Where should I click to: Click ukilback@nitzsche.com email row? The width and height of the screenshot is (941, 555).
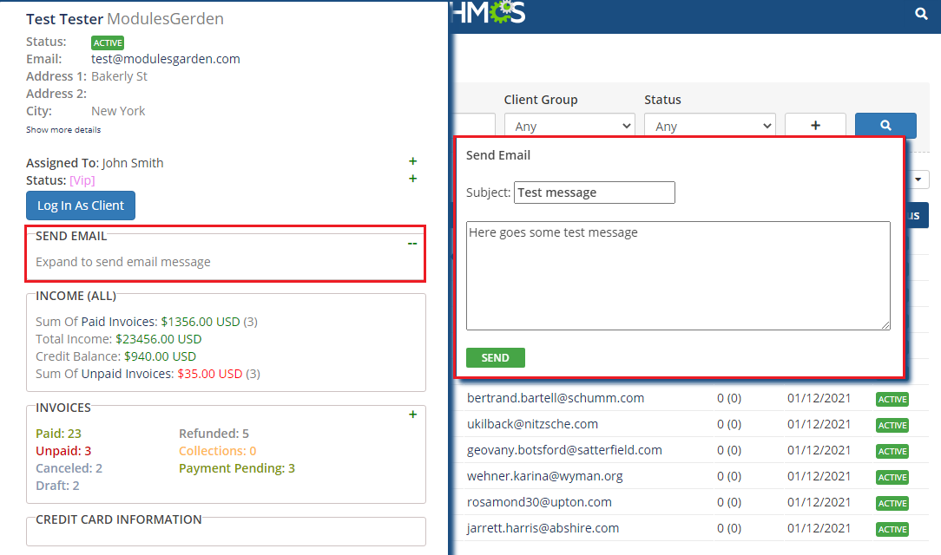tap(532, 424)
